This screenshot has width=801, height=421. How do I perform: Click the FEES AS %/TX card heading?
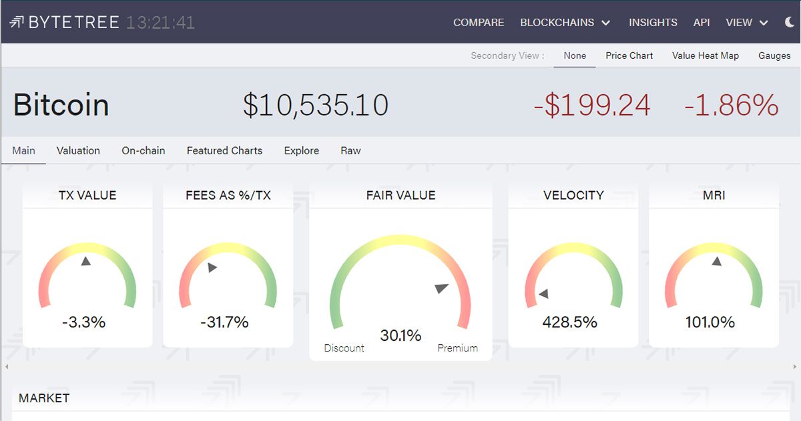[x=228, y=195]
